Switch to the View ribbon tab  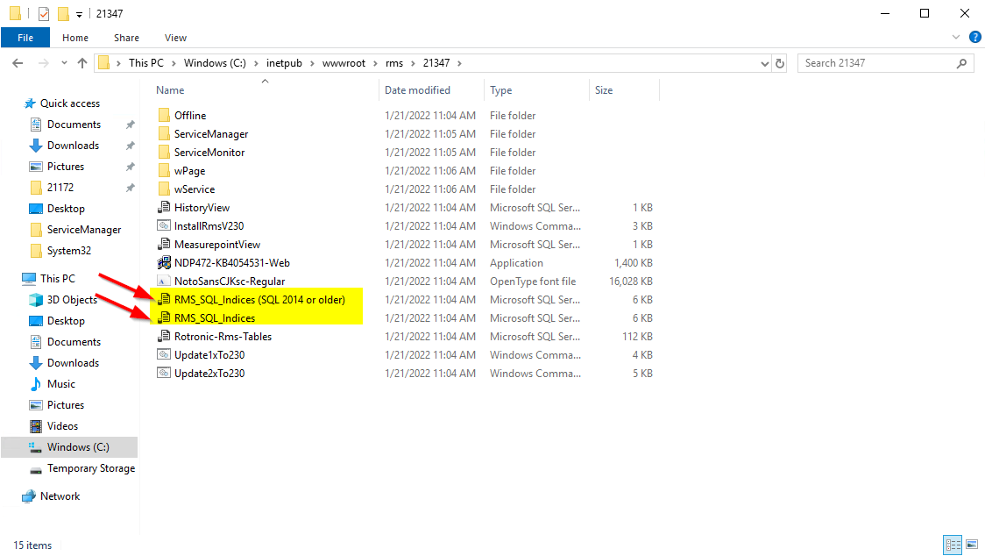tap(175, 38)
